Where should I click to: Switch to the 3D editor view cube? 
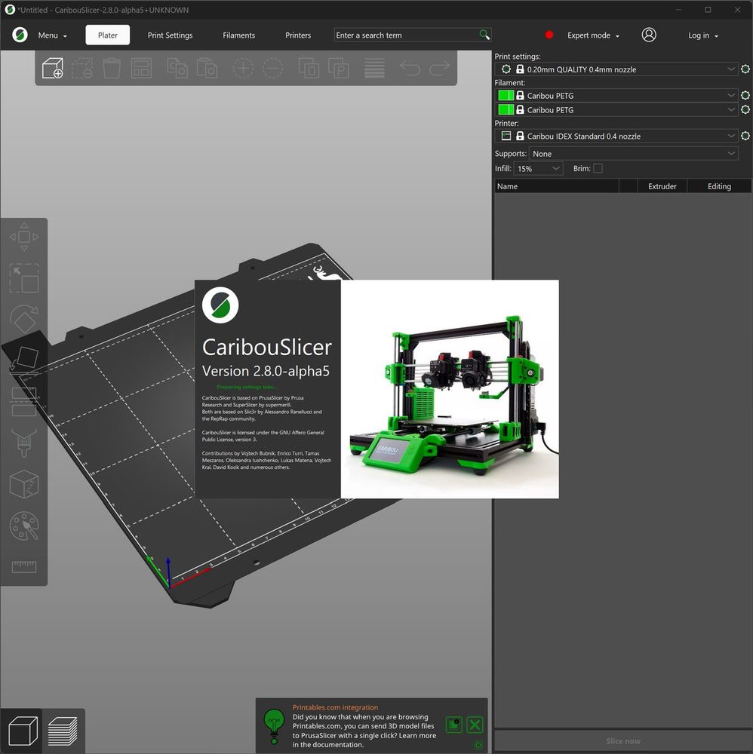[x=21, y=731]
